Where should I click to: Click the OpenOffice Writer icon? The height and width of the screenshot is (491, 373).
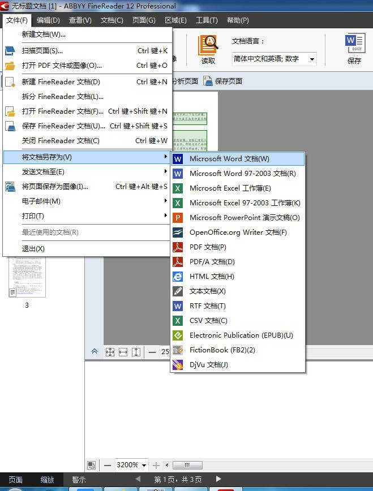178,232
